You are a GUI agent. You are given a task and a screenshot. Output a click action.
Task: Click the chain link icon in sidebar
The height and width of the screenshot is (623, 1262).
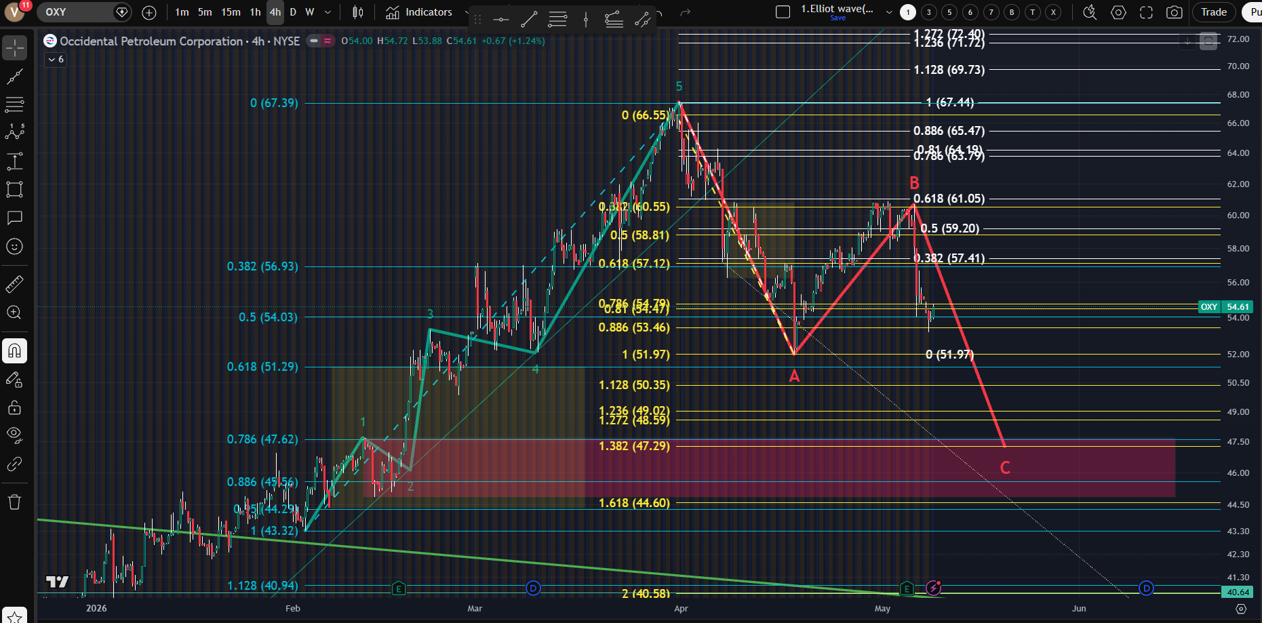coord(14,464)
